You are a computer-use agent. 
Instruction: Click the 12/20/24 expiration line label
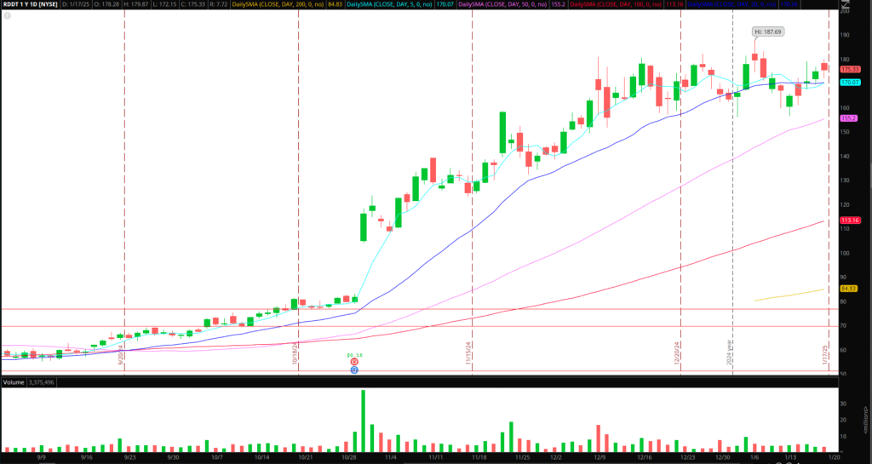[x=677, y=353]
